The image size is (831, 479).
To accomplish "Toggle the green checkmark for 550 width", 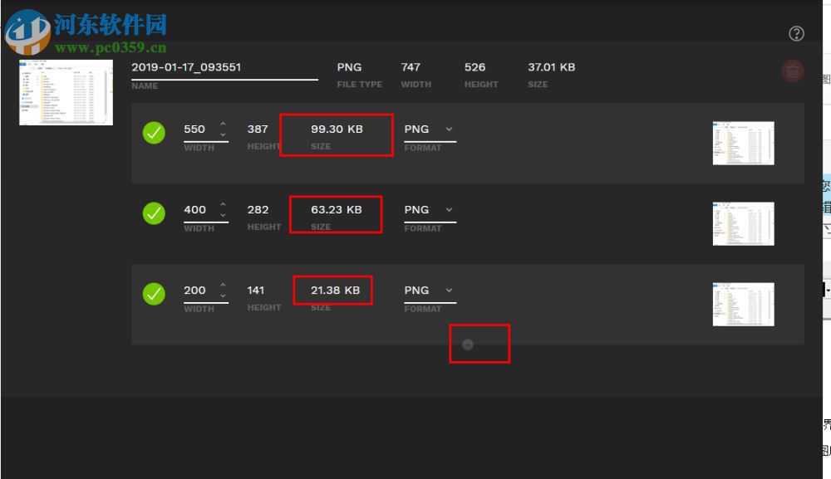I will pos(154,133).
